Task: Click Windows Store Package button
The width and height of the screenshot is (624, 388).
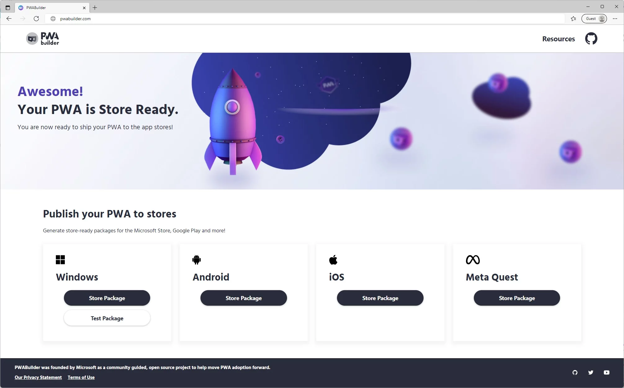Action: 107,298
